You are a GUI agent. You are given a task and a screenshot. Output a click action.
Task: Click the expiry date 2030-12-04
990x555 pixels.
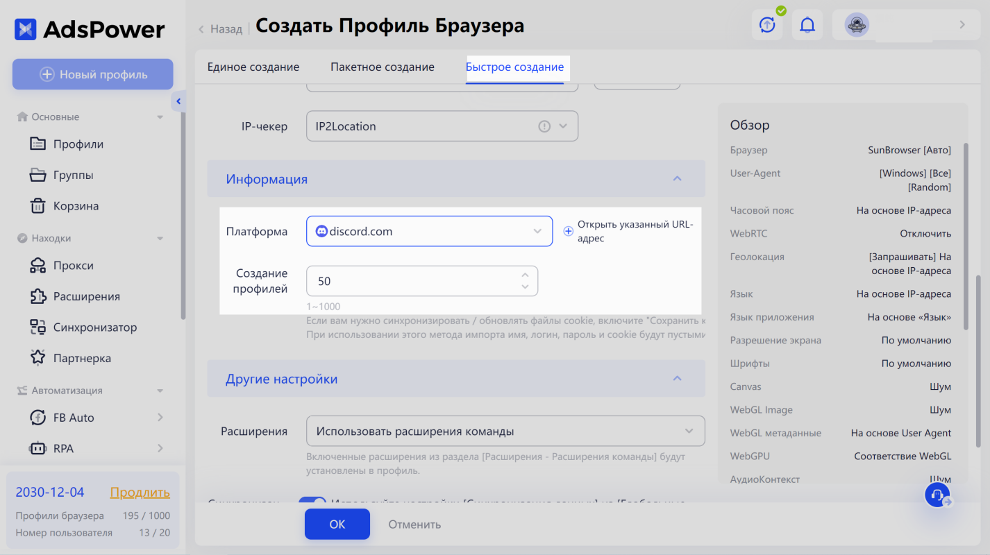pos(50,493)
